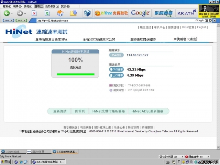
Task: Refresh the page with the green arrows icon
Action: point(47,13)
